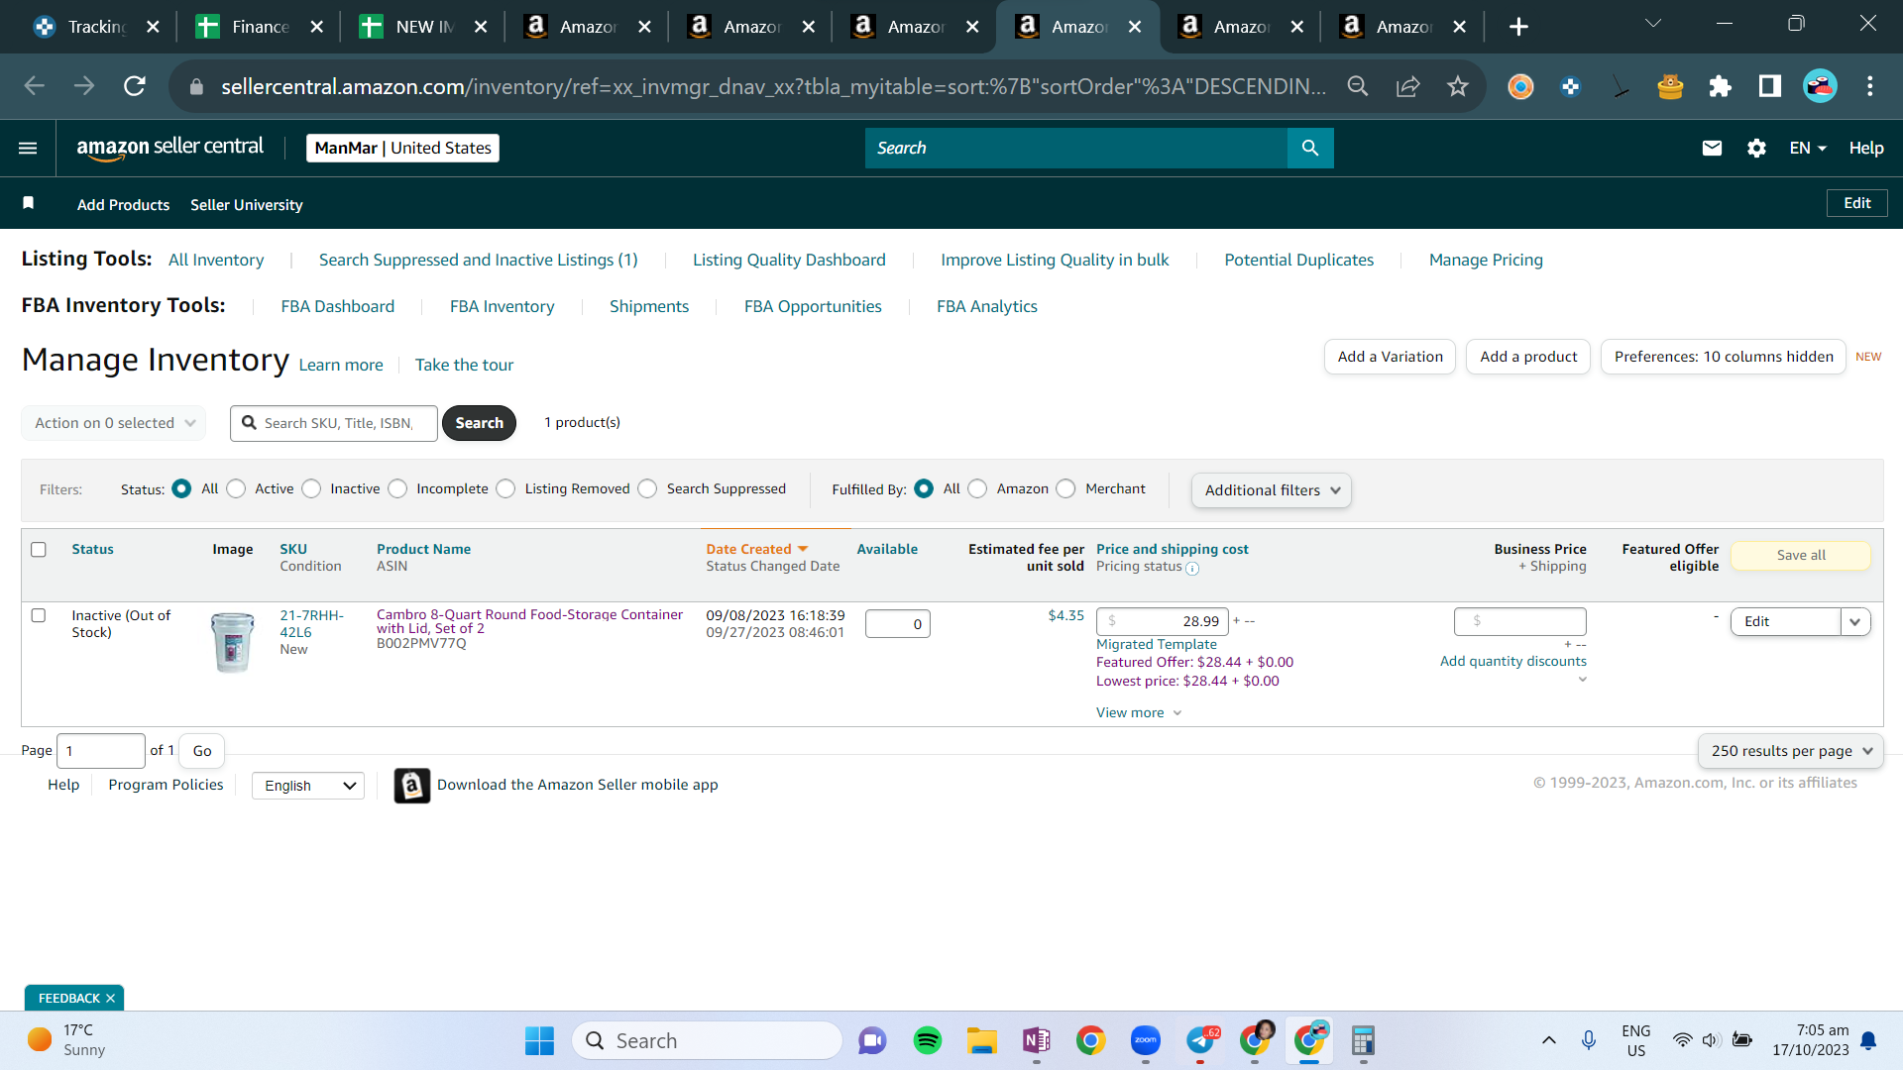1903x1070 pixels.
Task: Open Seller University menu item
Action: [x=247, y=205]
